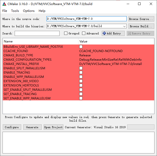Enable the Grouped checkbox
Viewport: 157px width, 156px height.
tap(66, 33)
